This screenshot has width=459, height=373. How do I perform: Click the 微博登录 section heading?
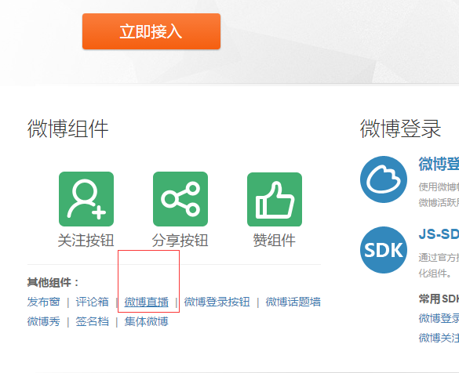tap(400, 129)
